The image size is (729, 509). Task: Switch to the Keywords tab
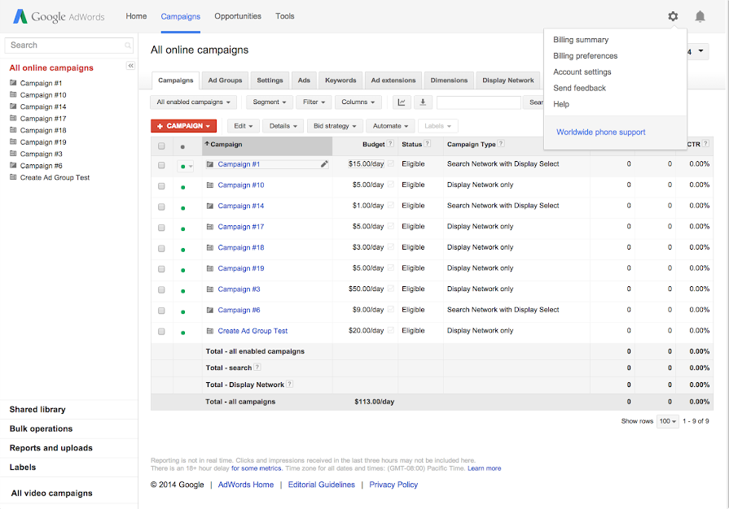(340, 80)
